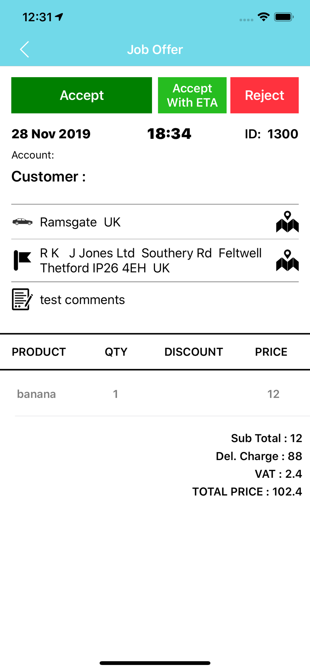Tap the destination flag icon

tap(22, 260)
